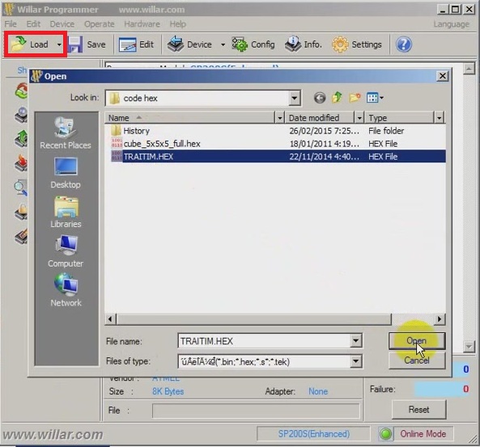
Task: Open the Settings gear icon
Action: coord(340,44)
